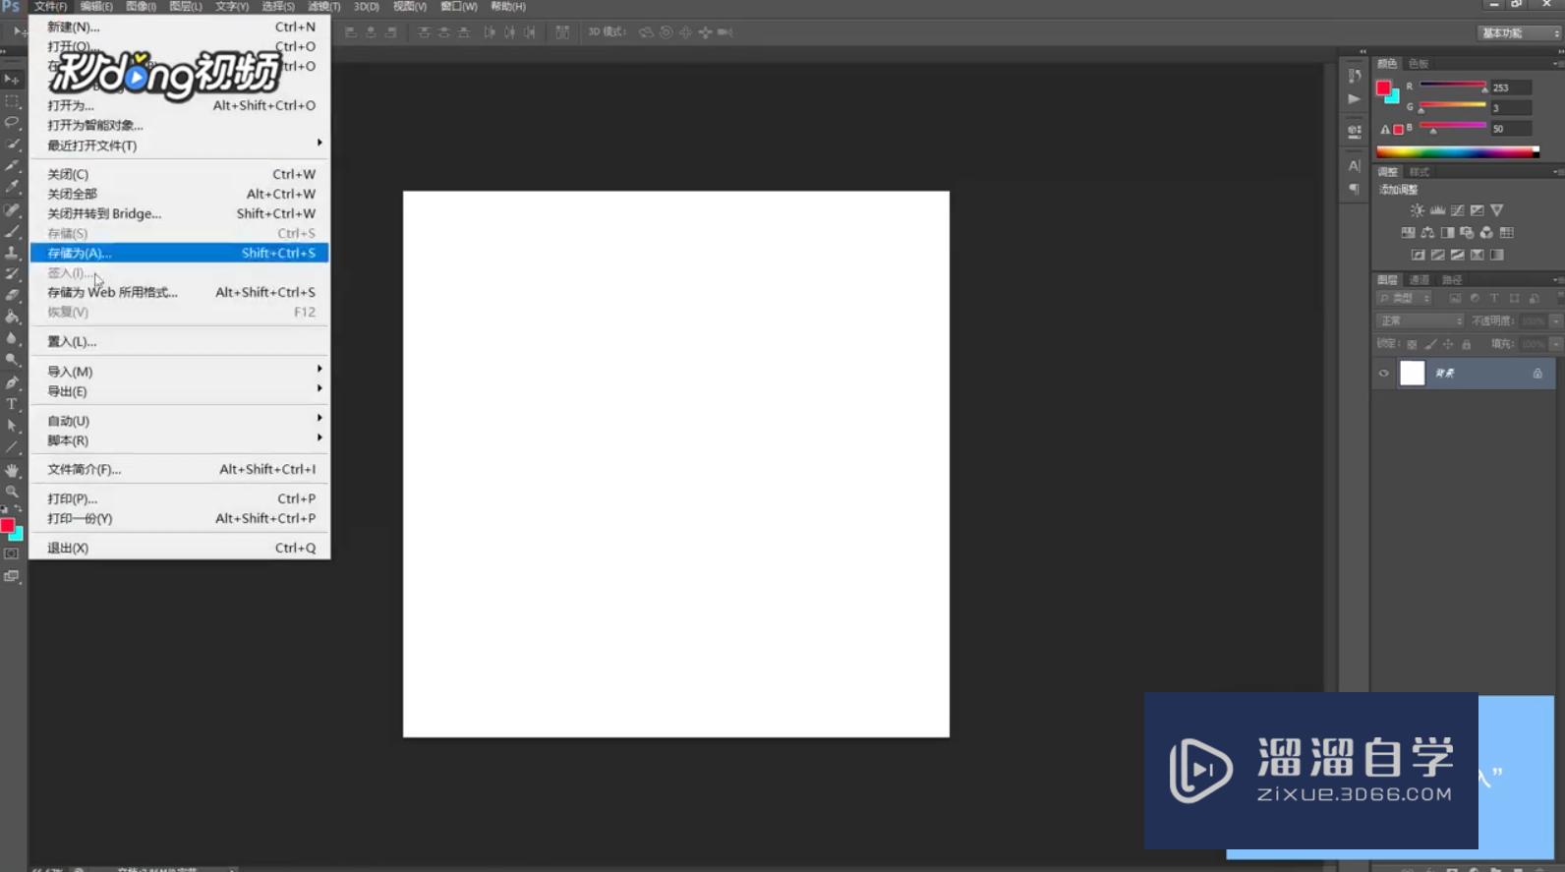Expand 导入(M) submenu
This screenshot has height=872, width=1565.
click(x=179, y=371)
